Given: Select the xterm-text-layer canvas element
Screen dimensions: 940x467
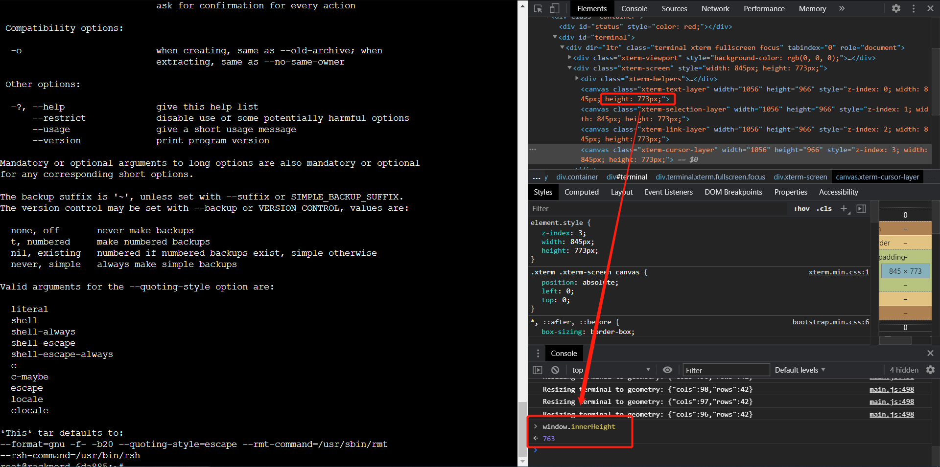Looking at the screenshot, I should [x=754, y=94].
